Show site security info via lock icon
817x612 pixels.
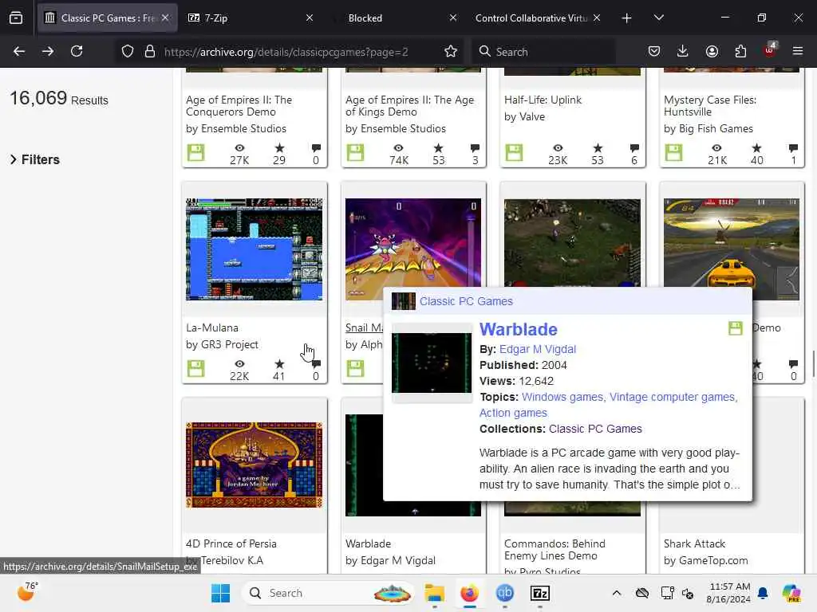[x=150, y=51]
